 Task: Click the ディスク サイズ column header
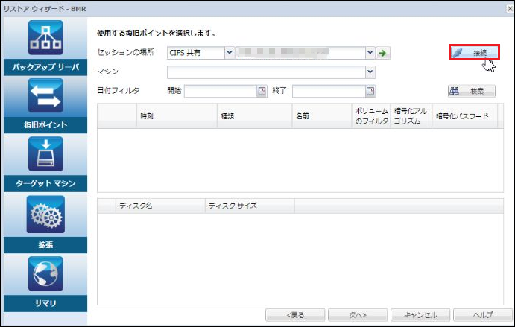point(250,206)
